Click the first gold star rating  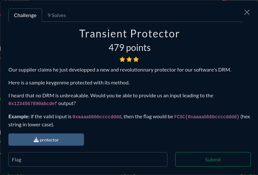(122, 59)
